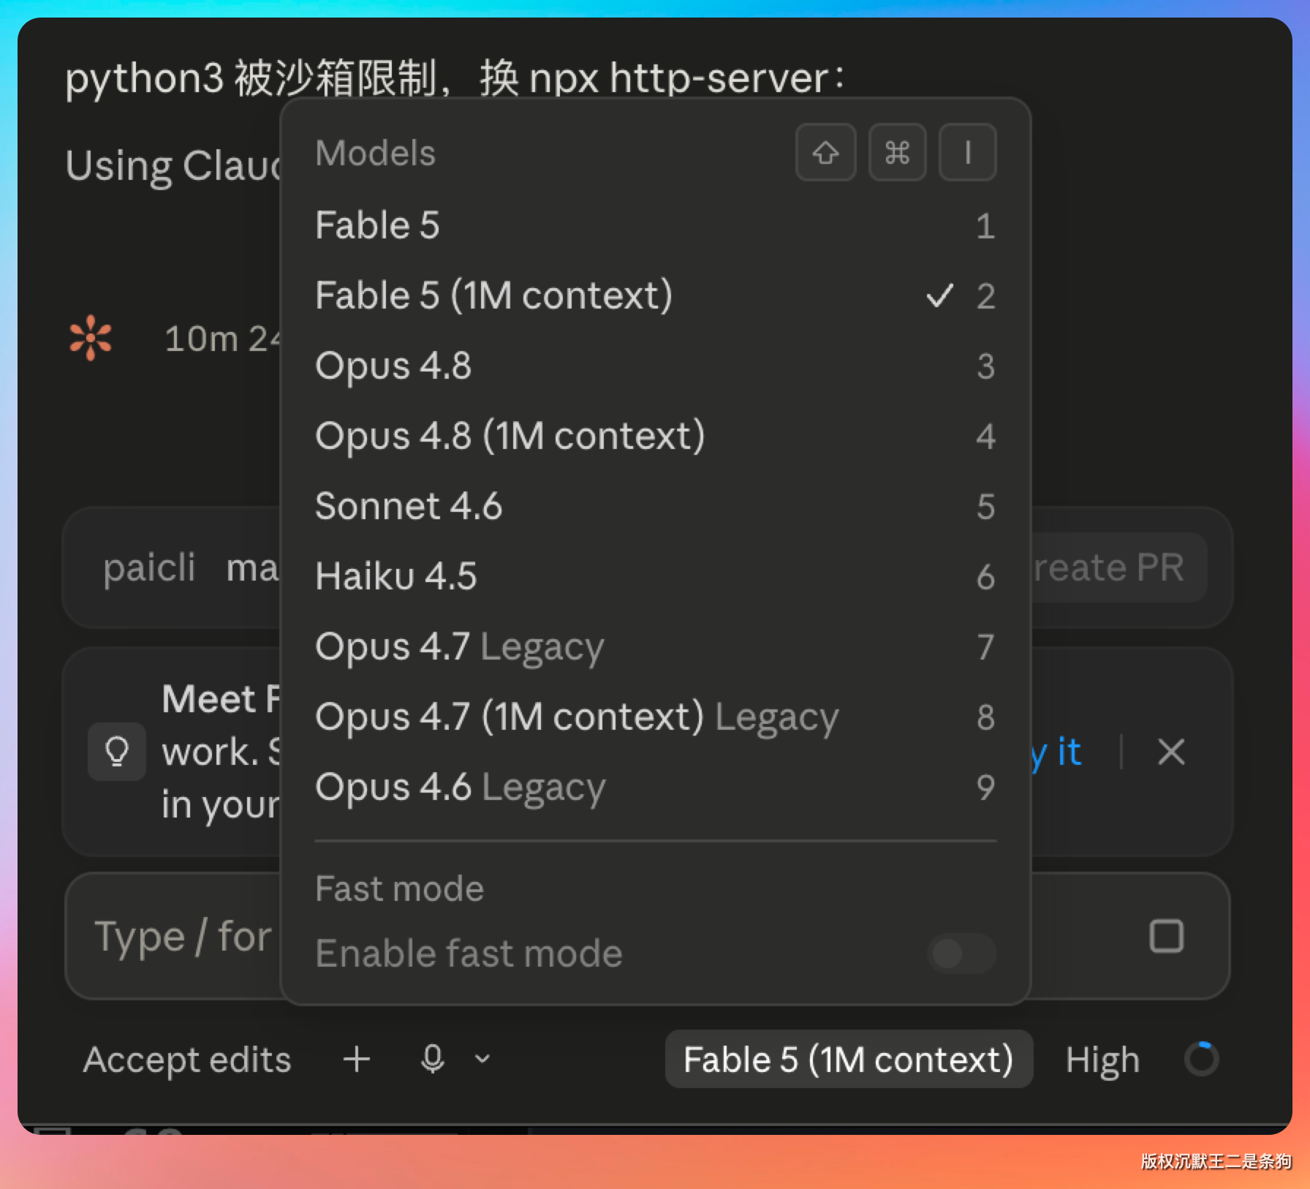Click the Models header label
The width and height of the screenshot is (1310, 1189).
(x=376, y=153)
